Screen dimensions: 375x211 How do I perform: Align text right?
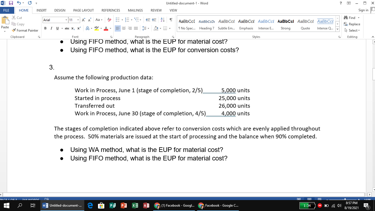[x=130, y=28]
